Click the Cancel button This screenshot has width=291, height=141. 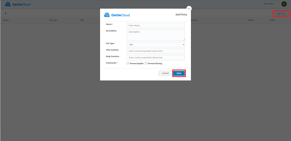point(165,73)
